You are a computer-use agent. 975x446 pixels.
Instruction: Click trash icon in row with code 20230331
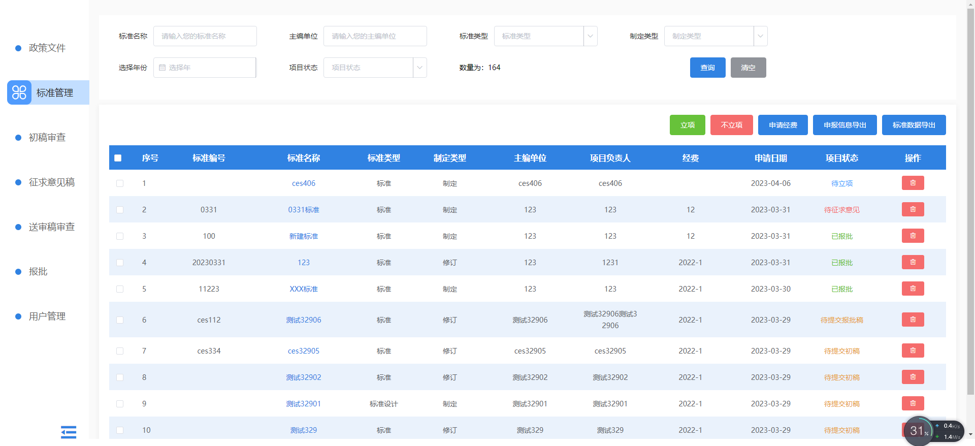click(913, 262)
